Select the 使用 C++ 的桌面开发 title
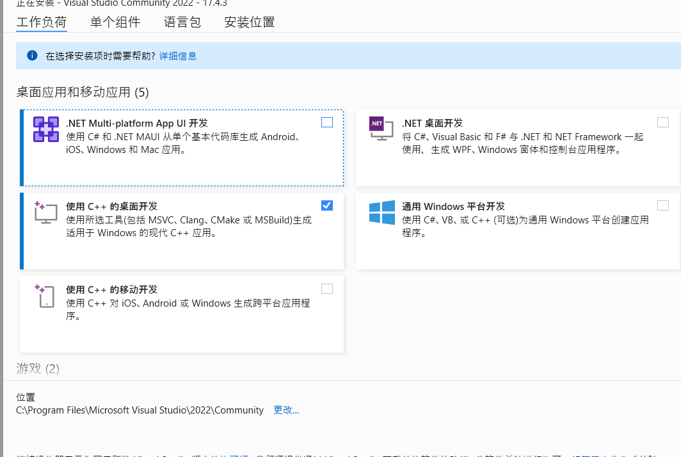 tap(111, 206)
